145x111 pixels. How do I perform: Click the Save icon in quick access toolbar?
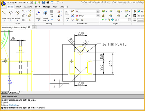pos(43,2)
